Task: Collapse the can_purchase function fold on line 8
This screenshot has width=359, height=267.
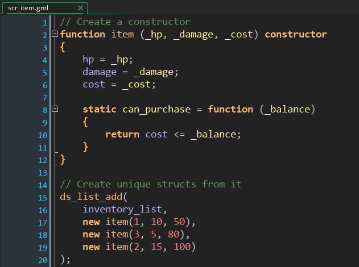Action: click(x=55, y=109)
